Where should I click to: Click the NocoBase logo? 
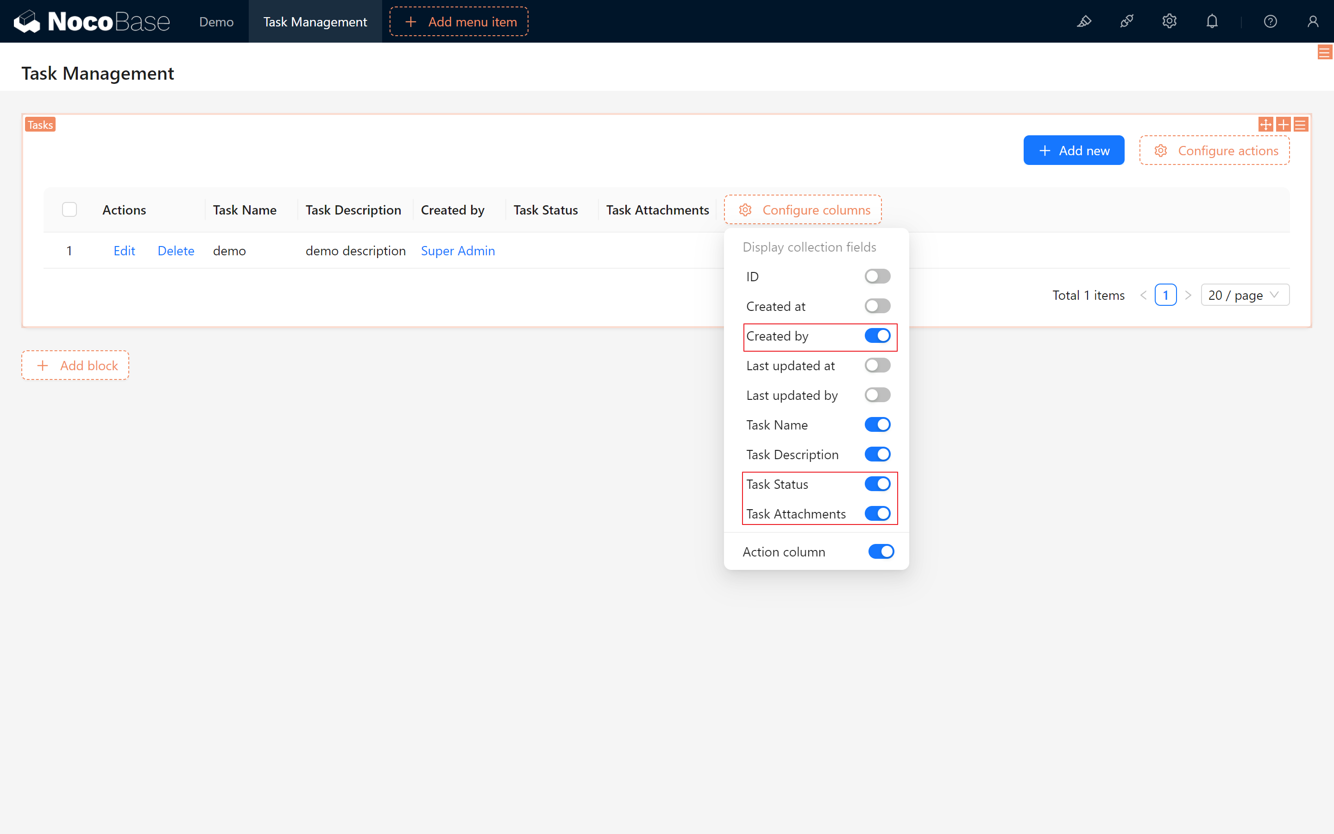(92, 21)
